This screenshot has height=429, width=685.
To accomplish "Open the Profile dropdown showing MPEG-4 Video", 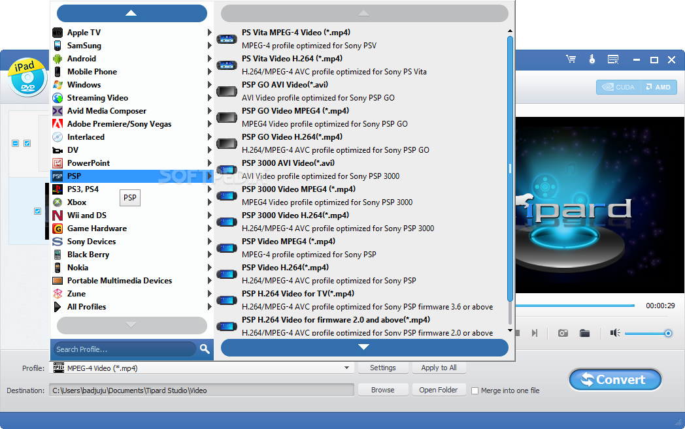I will click(x=203, y=368).
